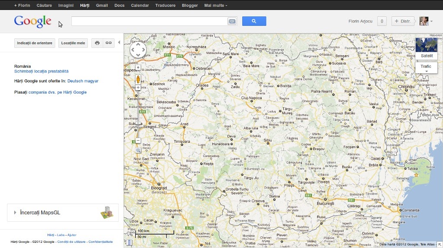This screenshot has width=443, height=248.
Task: Go to the Google logo homepage
Action: click(x=33, y=22)
